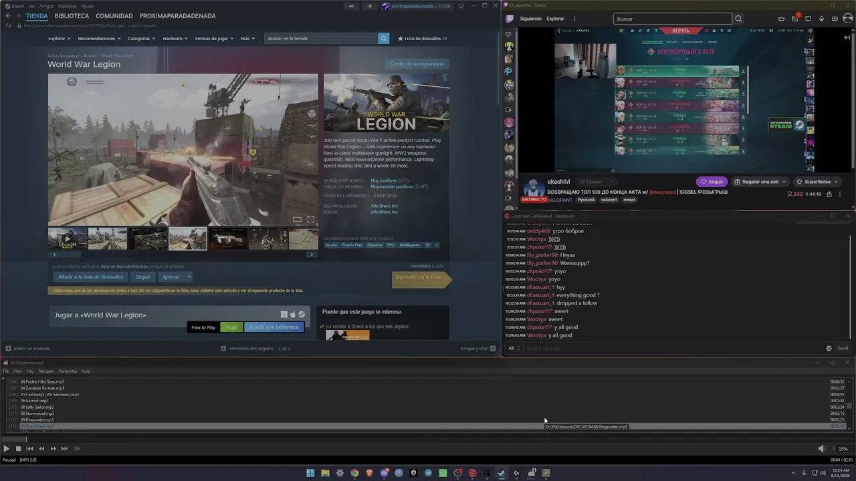856x481 pixels.
Task: Open the Windows Start menu
Action: click(310, 474)
